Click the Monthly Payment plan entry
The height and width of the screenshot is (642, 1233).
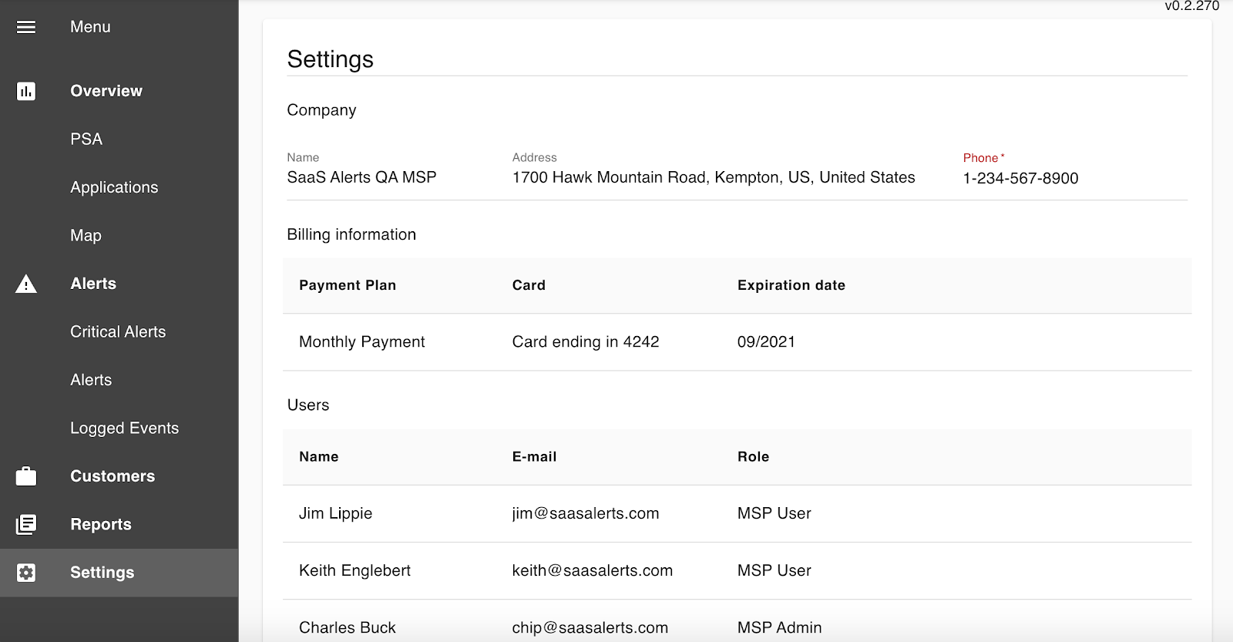point(361,342)
